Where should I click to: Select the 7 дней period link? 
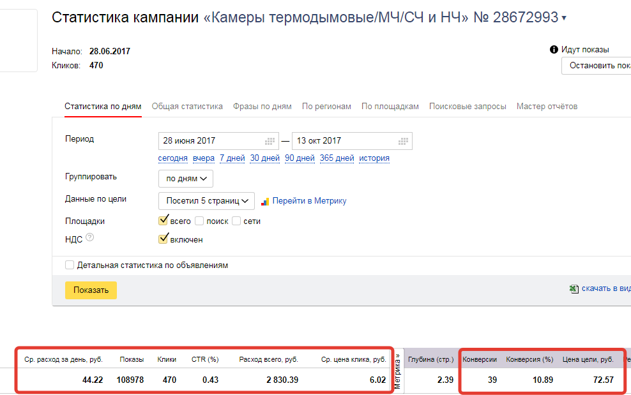pos(232,158)
